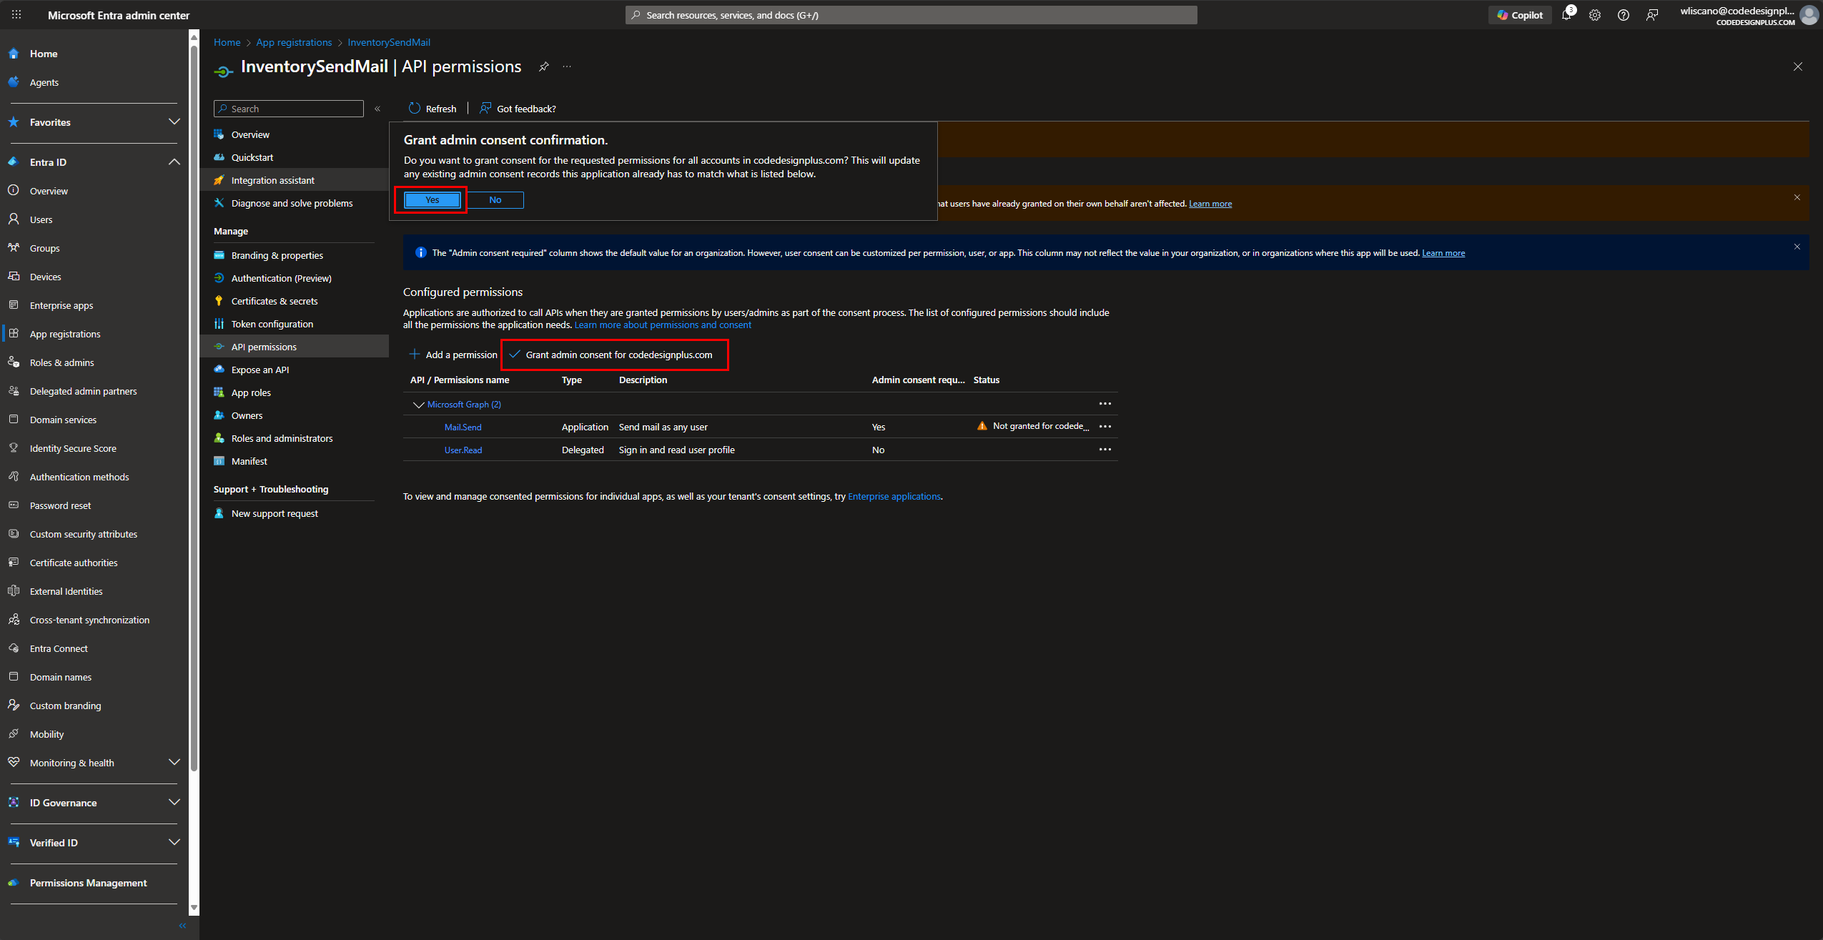Go to App registrations breadcrumb

pos(294,42)
